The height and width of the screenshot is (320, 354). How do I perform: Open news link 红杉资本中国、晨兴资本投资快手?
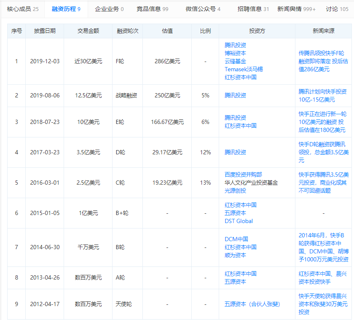coord(323,278)
